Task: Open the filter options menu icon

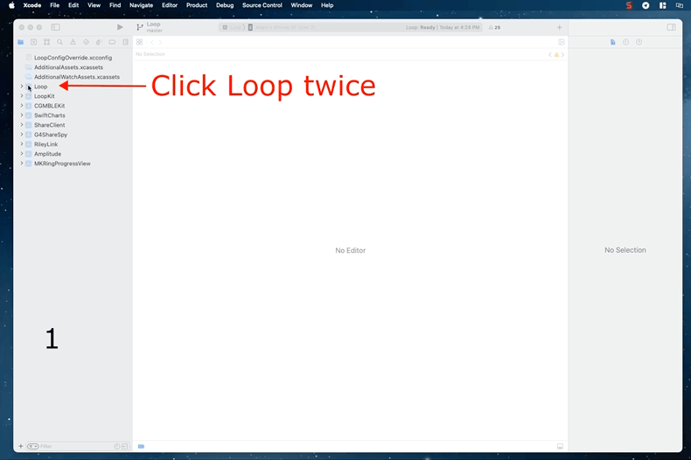Action: tap(32, 446)
